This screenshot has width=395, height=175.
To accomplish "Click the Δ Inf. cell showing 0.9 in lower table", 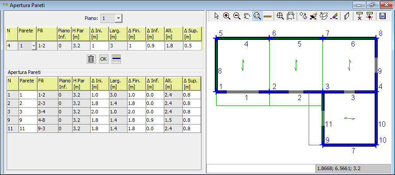I will [x=155, y=120].
